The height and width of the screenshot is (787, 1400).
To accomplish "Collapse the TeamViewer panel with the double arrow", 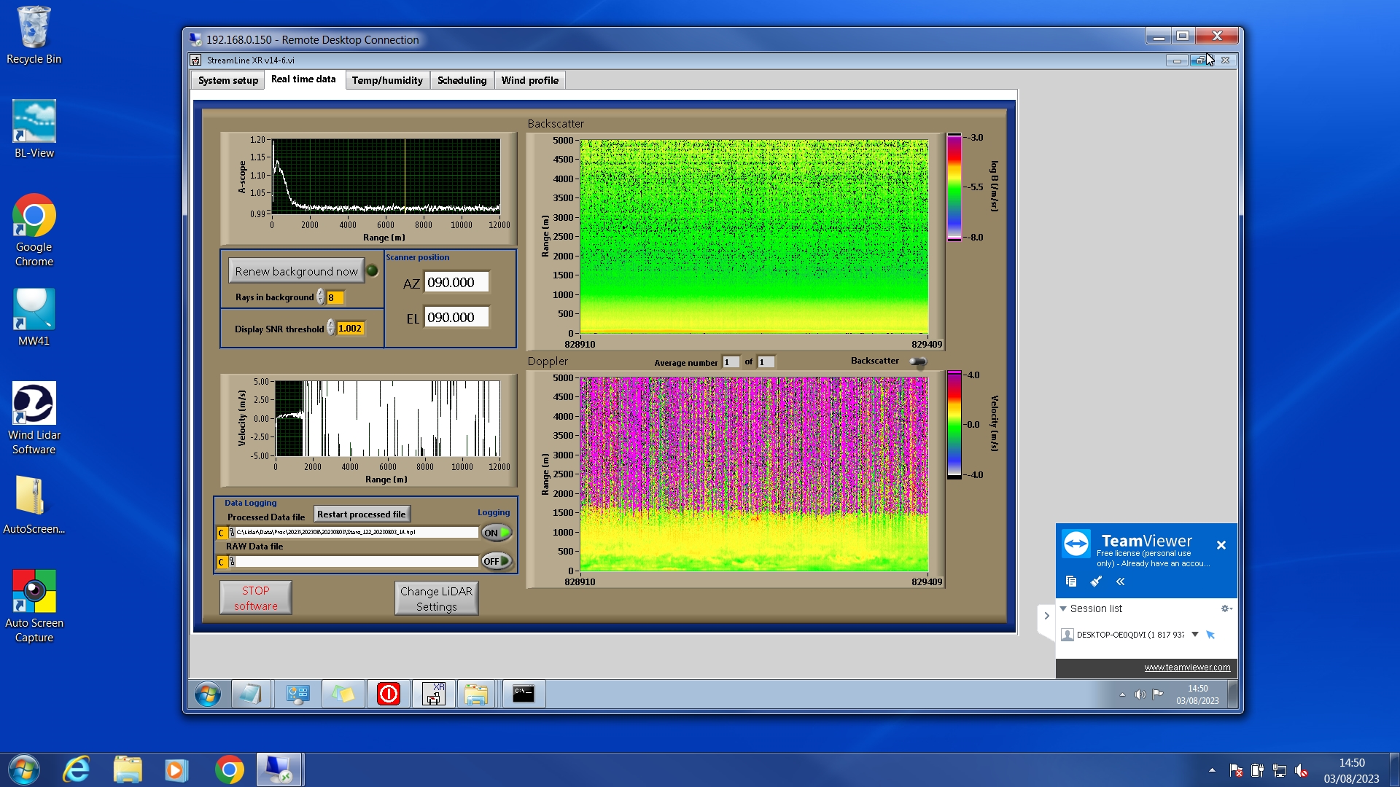I will 1120,581.
